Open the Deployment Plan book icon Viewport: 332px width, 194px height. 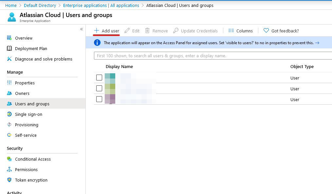click(9, 48)
